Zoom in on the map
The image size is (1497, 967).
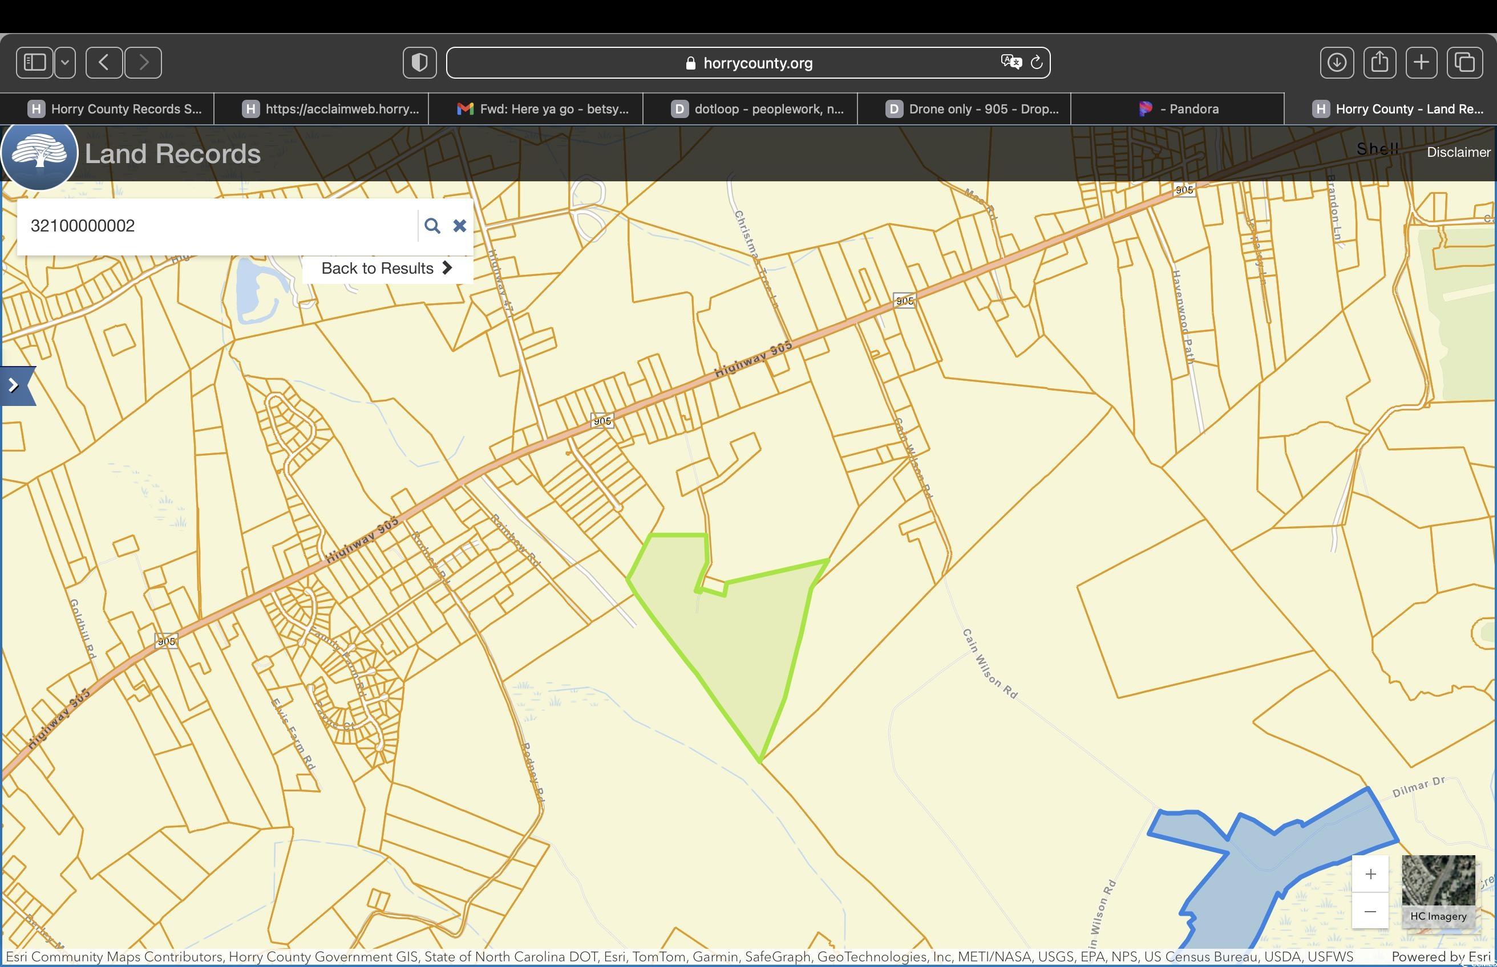[1369, 874]
